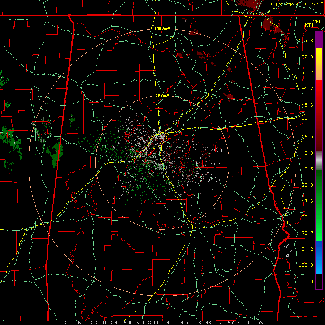Select the -94.2 value on velocity scale

point(306,249)
